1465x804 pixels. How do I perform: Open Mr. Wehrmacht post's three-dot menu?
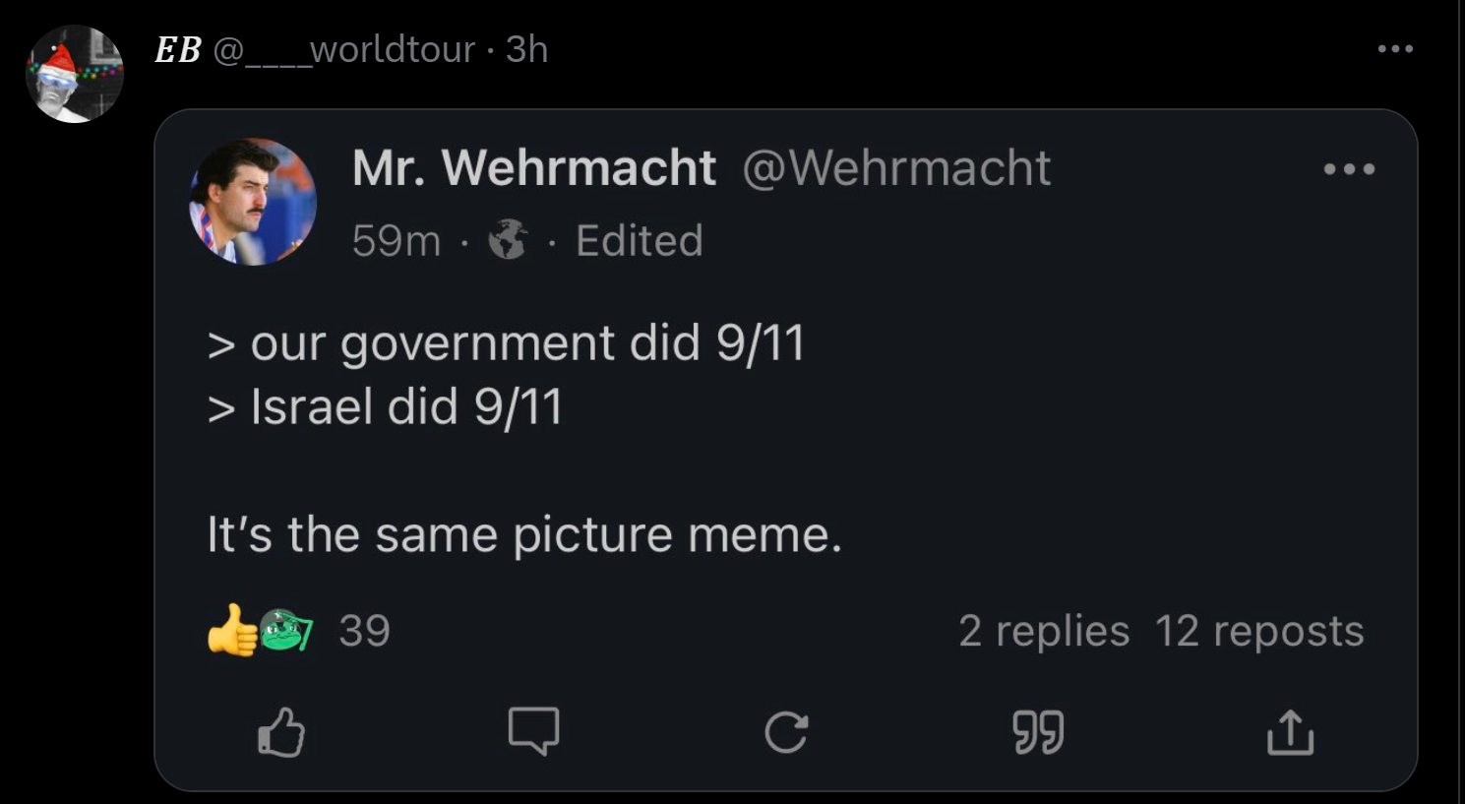tap(1349, 169)
